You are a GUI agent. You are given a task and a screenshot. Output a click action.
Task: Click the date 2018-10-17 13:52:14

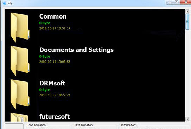pyautogui.click(x=55, y=28)
